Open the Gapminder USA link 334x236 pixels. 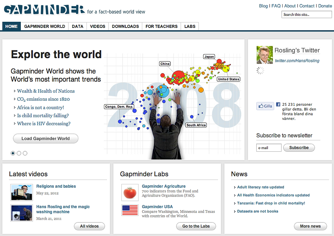tap(157, 207)
